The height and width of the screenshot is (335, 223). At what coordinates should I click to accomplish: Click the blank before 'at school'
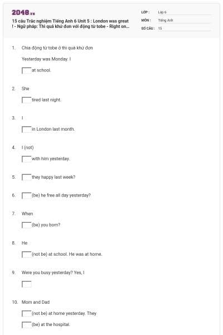click(27, 70)
